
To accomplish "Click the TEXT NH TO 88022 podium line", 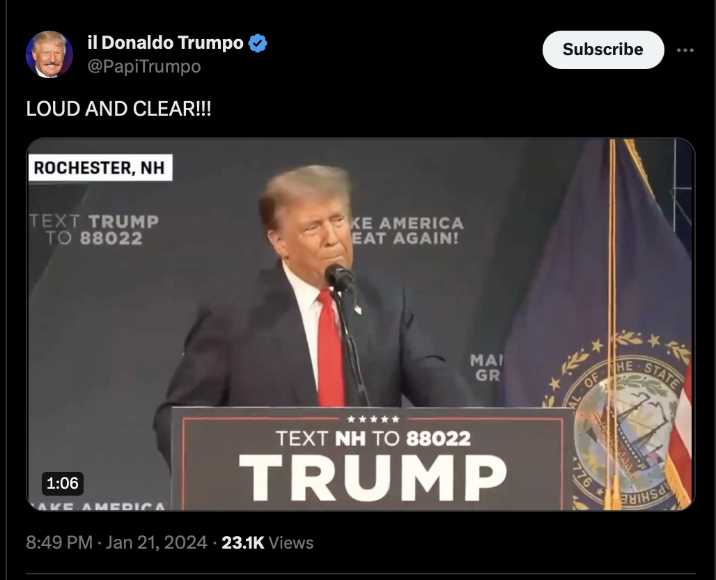I will pos(373,438).
